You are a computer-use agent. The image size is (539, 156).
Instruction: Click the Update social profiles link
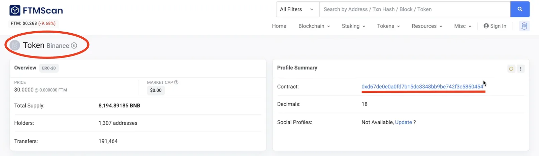(x=403, y=122)
